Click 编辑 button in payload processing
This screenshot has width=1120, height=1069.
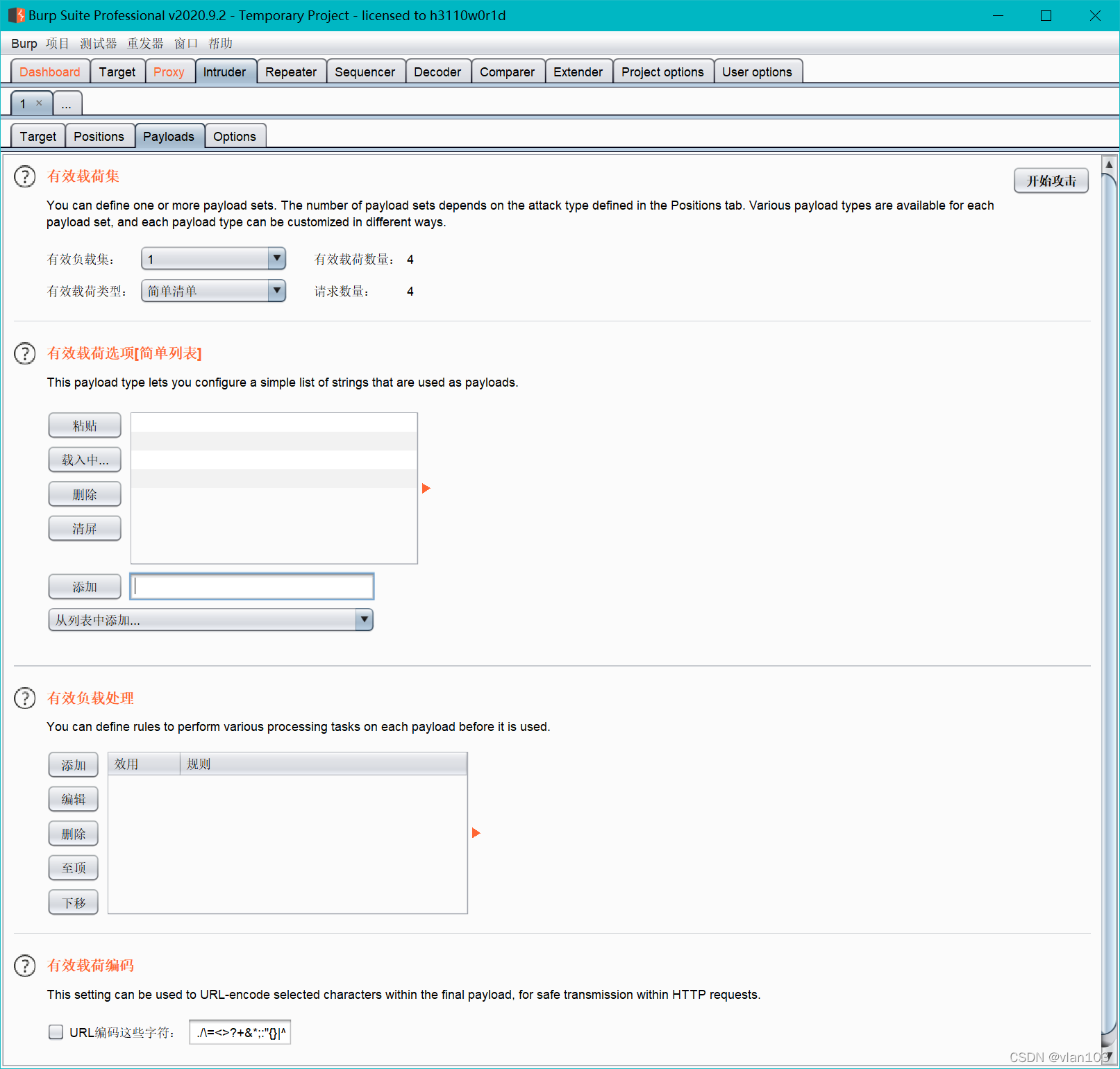point(74,799)
